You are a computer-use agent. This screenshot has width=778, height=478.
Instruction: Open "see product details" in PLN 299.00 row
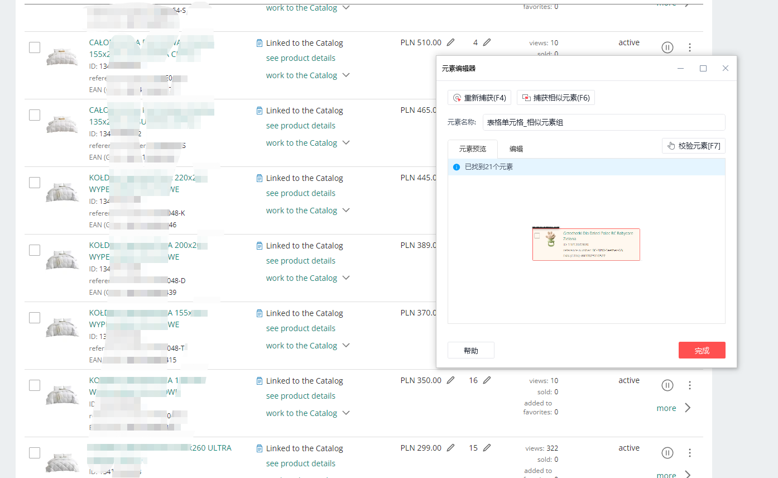(301, 463)
